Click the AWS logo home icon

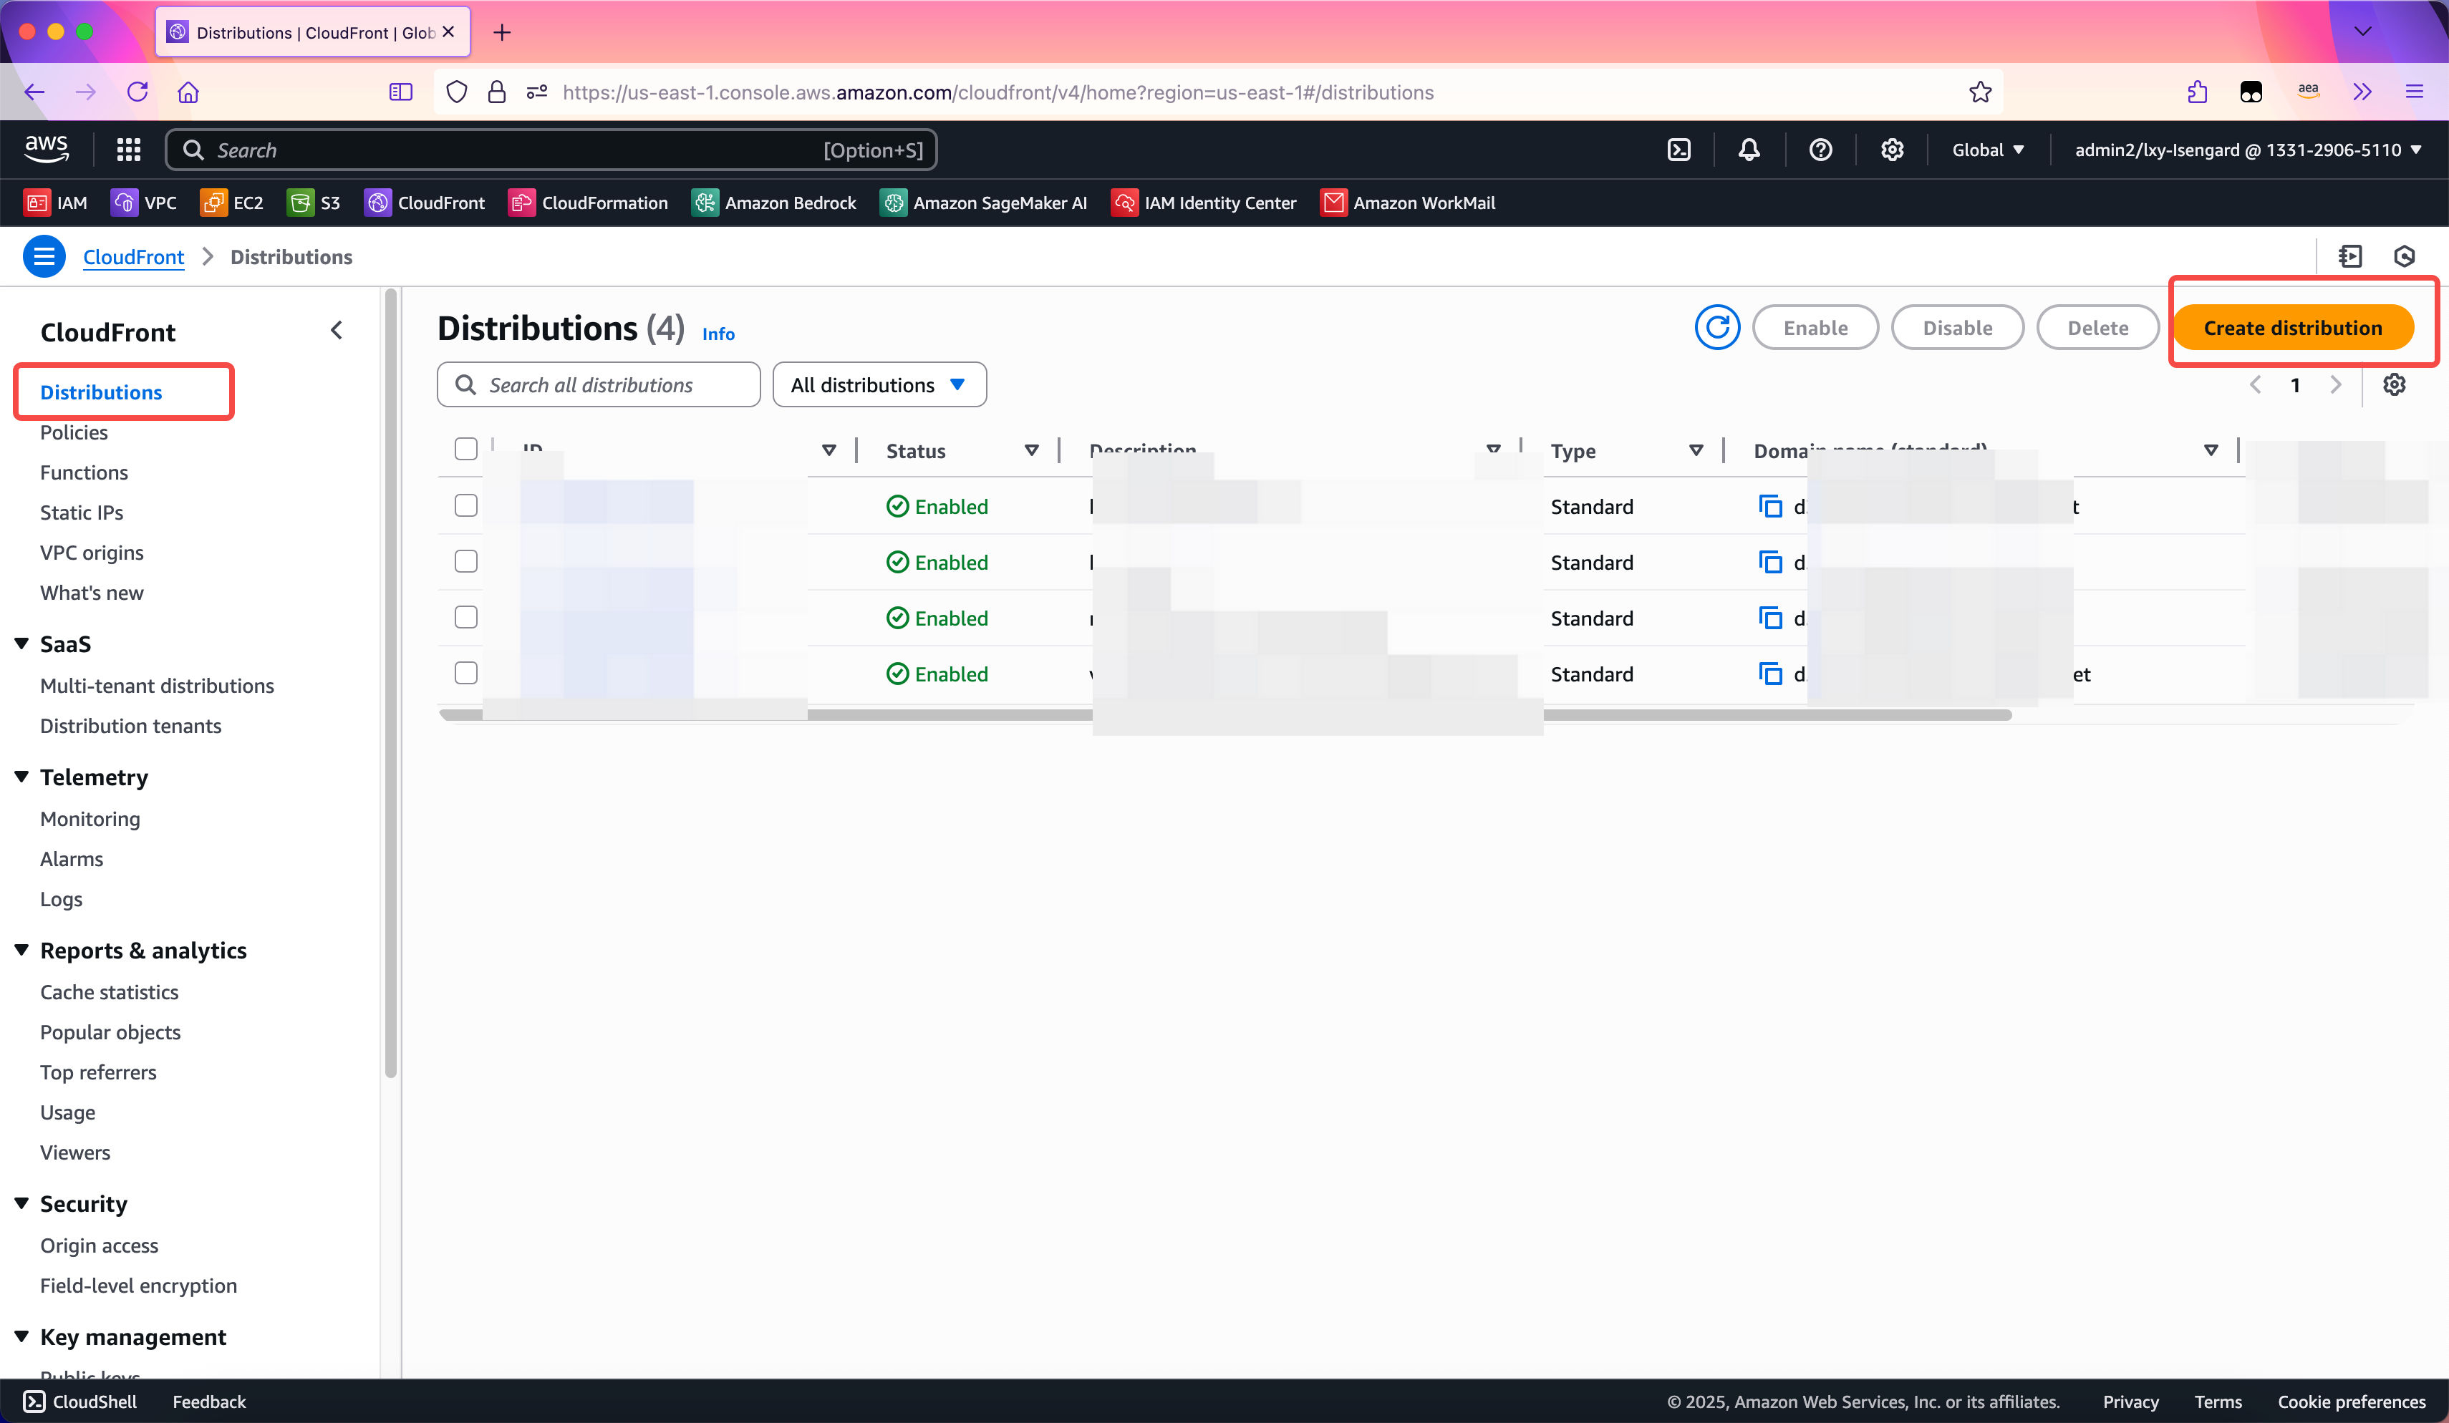pyautogui.click(x=46, y=149)
